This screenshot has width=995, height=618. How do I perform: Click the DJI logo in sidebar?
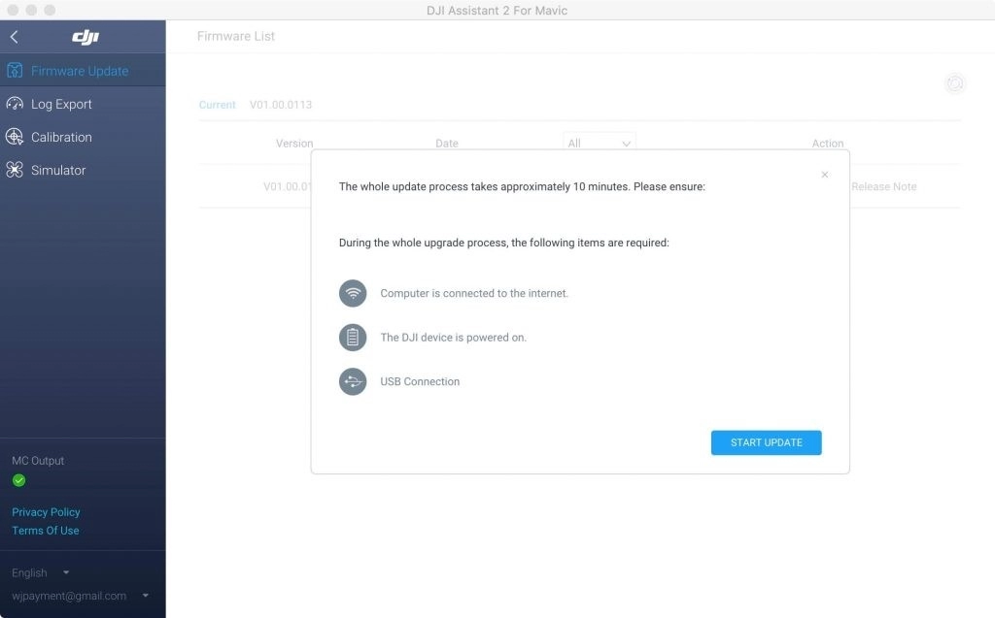pos(86,37)
